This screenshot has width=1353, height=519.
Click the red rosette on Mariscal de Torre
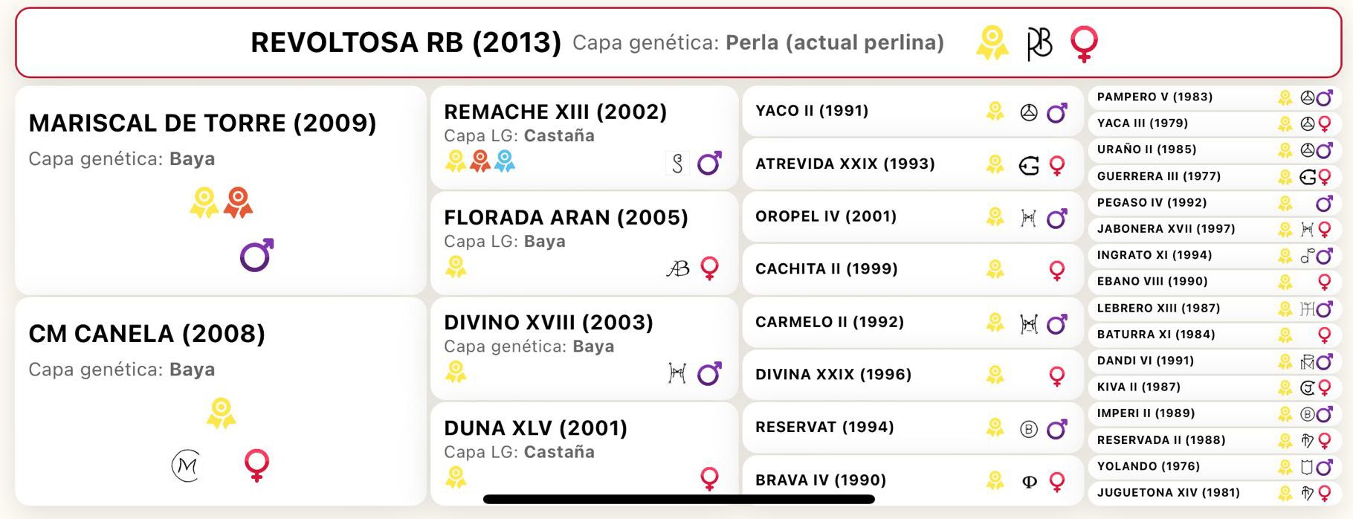238,202
